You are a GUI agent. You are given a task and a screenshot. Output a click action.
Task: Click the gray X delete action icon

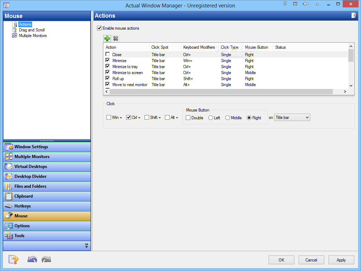point(116,38)
